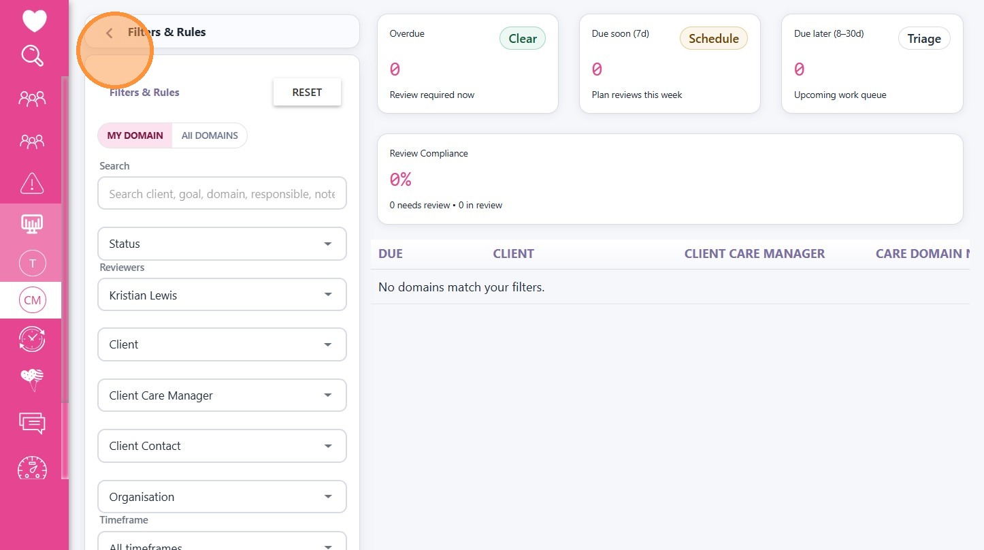
Task: Switch to MY DOMAIN toggle
Action: (135, 135)
